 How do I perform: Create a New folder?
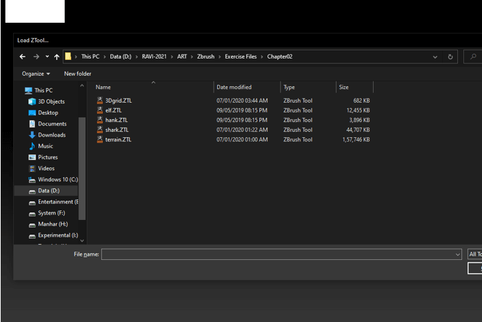coord(77,74)
